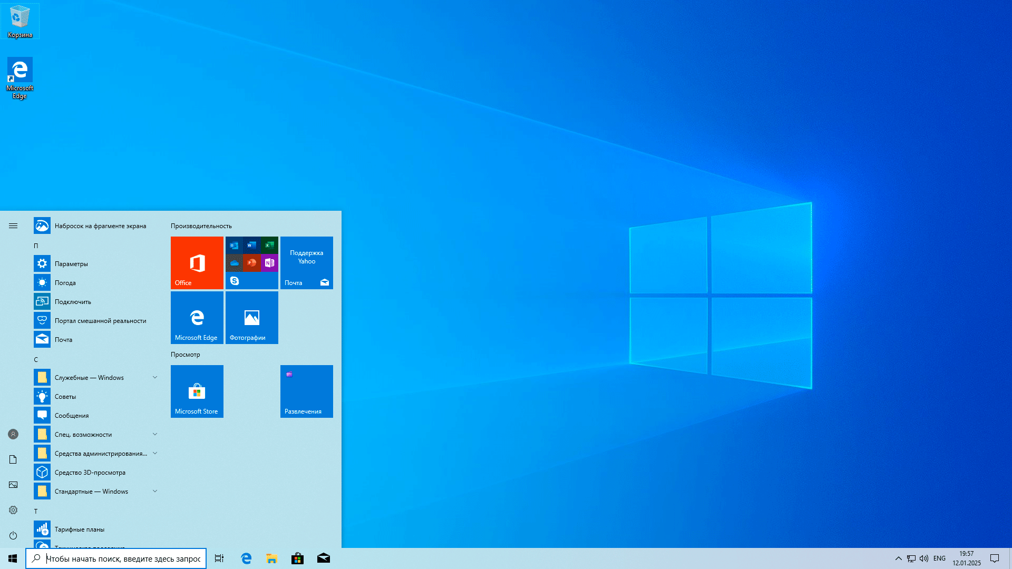Click the user account icon in sidebar
Viewport: 1012px width, 569px height.
[13, 434]
